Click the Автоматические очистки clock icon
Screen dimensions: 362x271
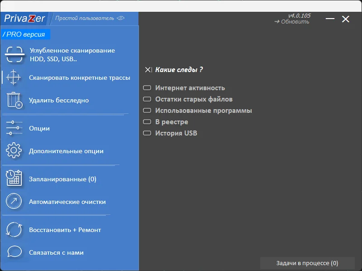[14, 202]
